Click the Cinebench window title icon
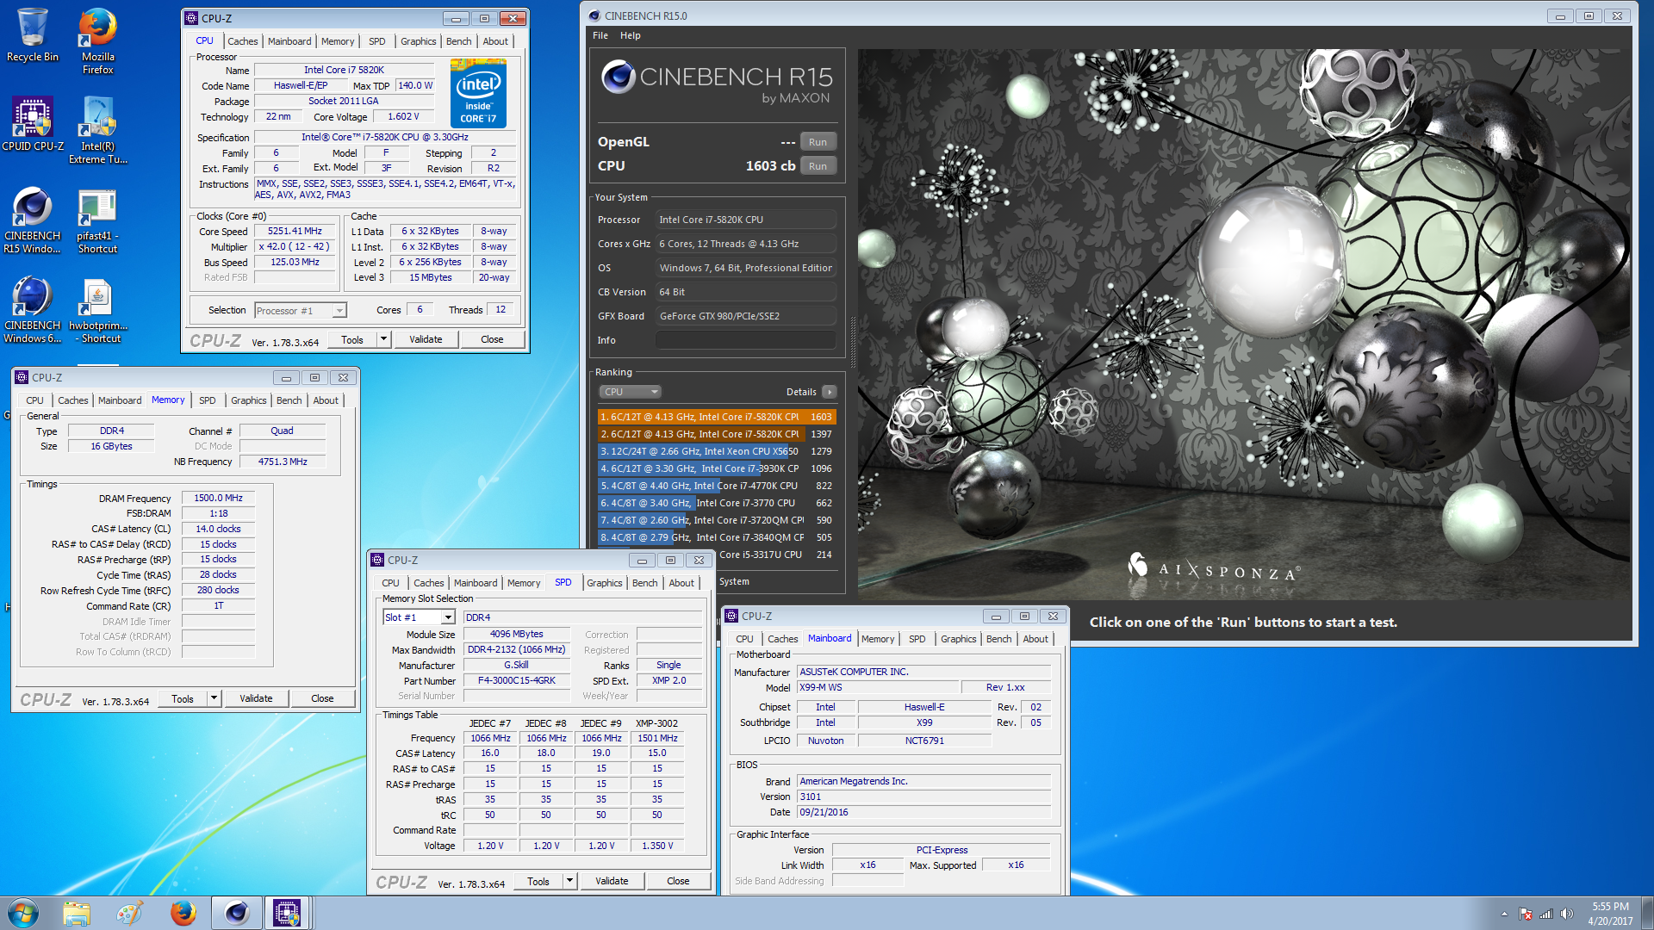This screenshot has height=930, width=1654. tap(594, 15)
